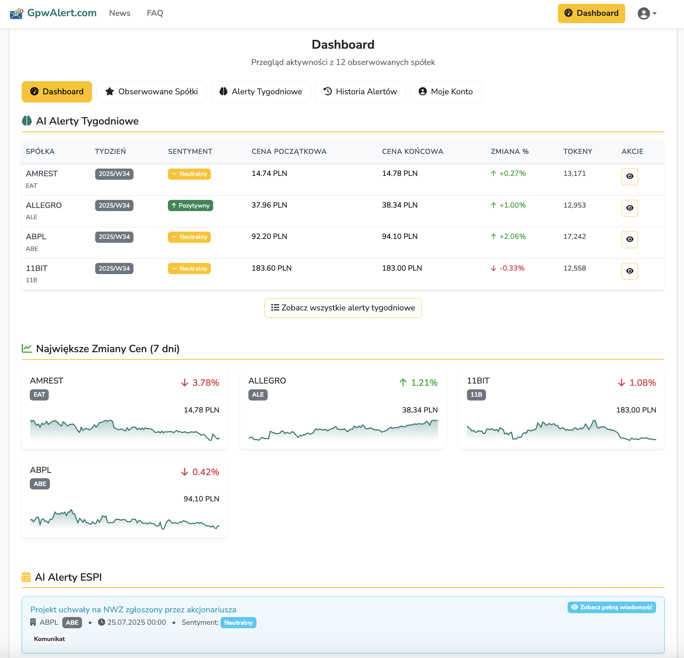Click the 11B ticker badge on 11BIT card
This screenshot has width=684, height=658.
coord(476,395)
